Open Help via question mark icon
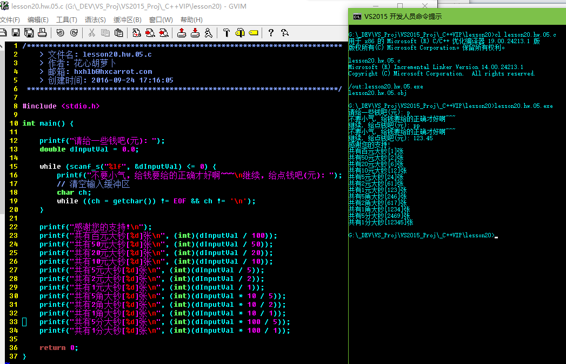Viewport: 566px width, 364px height. click(x=271, y=33)
